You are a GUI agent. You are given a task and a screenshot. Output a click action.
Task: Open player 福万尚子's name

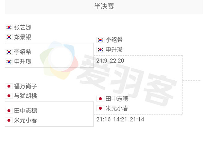pyautogui.click(x=25, y=86)
